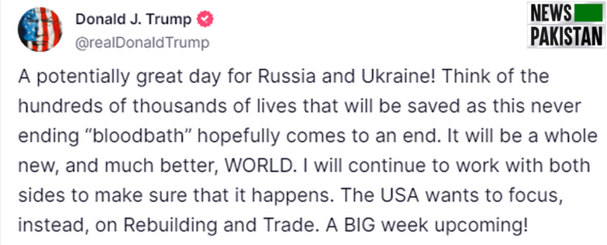Click the News Pakistan logo
Viewport: 607px width, 245px height.
(x=566, y=25)
